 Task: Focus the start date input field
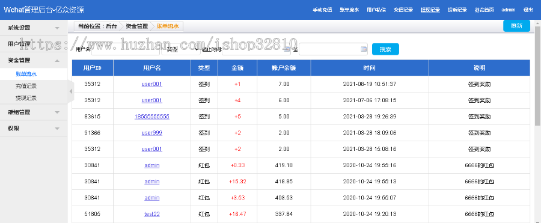tap(257, 49)
